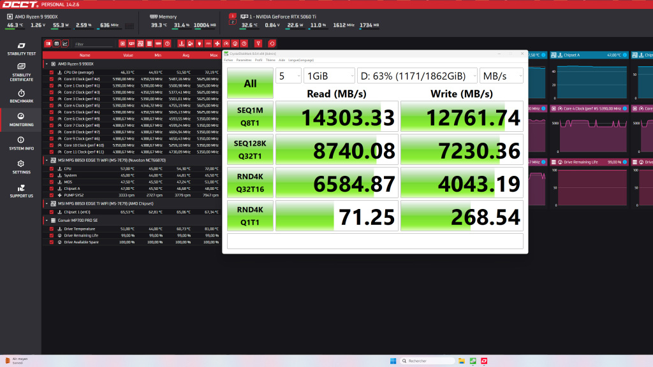Open Paramètres menu in CrystalDiskMark
This screenshot has width=653, height=367.
tap(244, 61)
